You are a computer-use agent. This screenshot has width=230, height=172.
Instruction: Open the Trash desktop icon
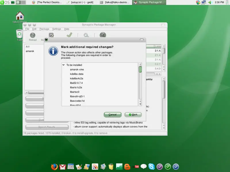(x=19, y=34)
